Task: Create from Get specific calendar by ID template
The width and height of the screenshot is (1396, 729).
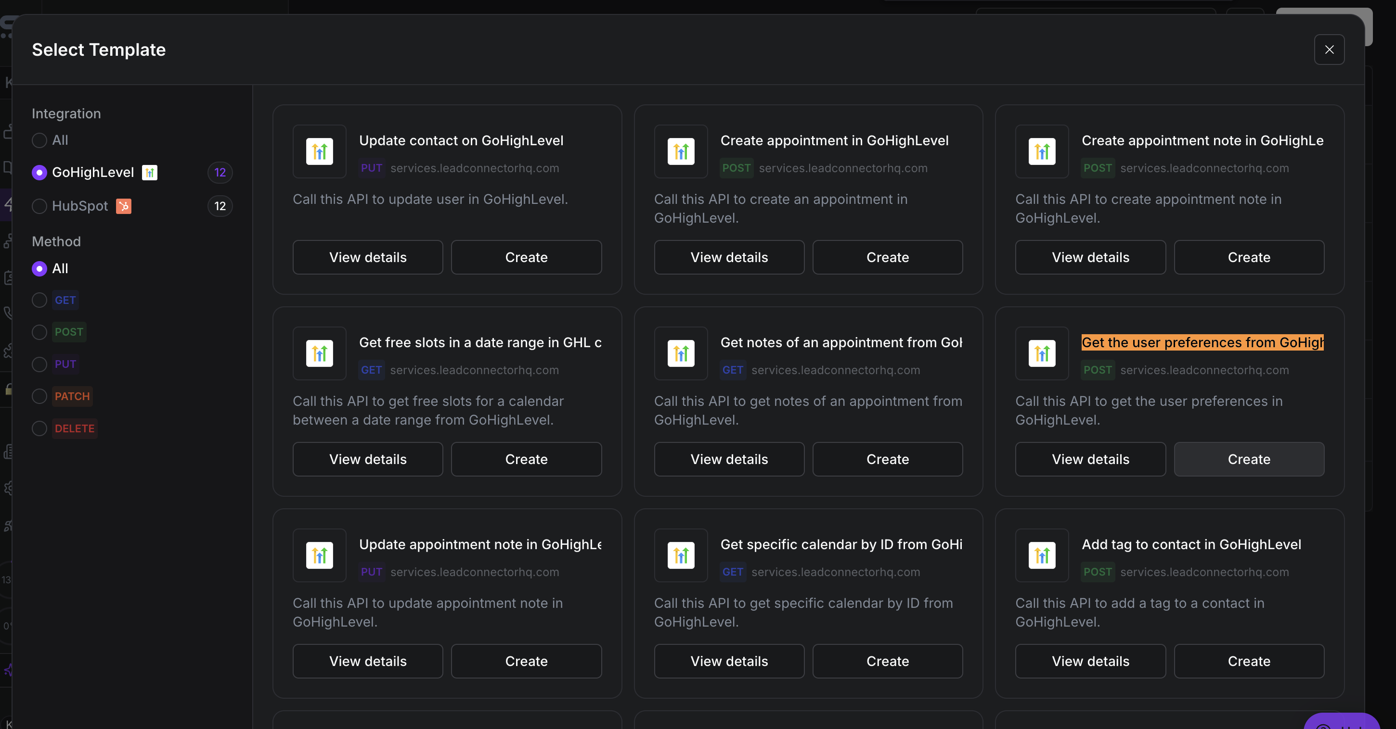Action: [x=888, y=661]
